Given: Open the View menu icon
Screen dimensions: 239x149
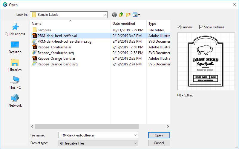Looking at the screenshot, I should point(137,15).
